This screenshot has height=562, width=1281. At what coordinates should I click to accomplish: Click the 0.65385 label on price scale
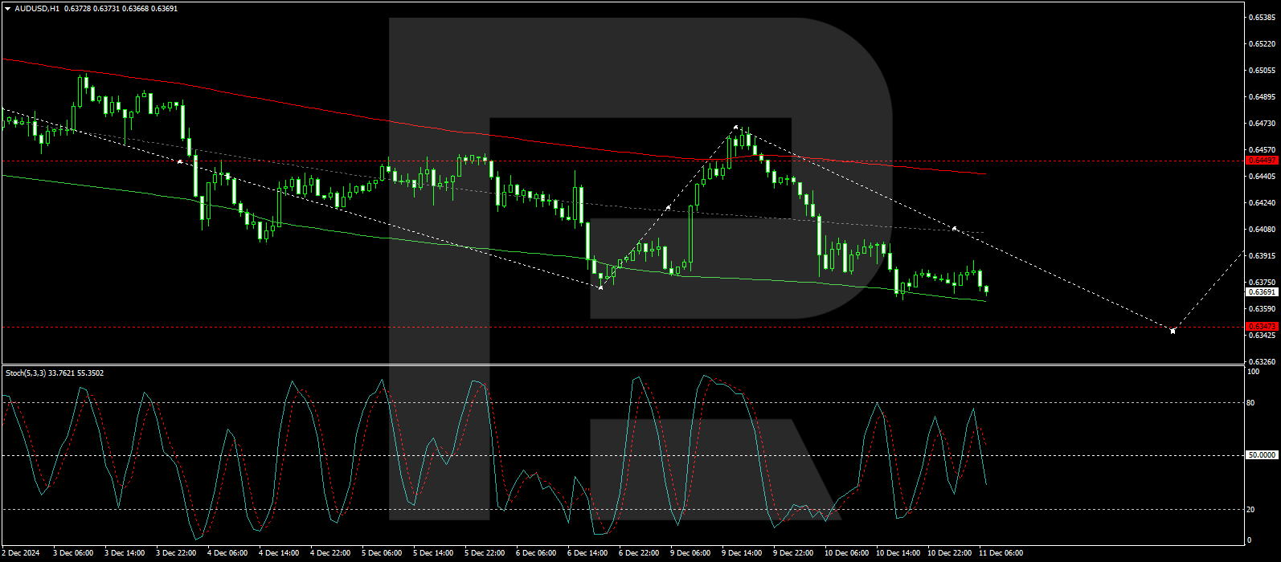coord(1261,17)
